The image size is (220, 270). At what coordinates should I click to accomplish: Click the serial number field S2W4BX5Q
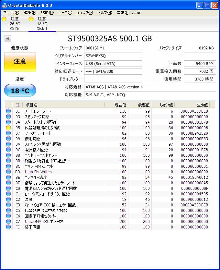(x=113, y=56)
